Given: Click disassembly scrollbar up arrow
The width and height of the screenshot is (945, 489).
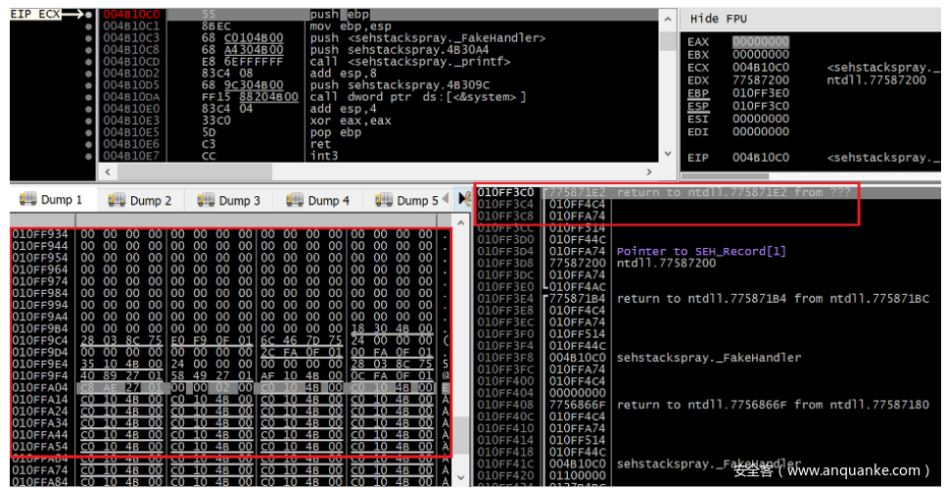Looking at the screenshot, I should tap(667, 18).
